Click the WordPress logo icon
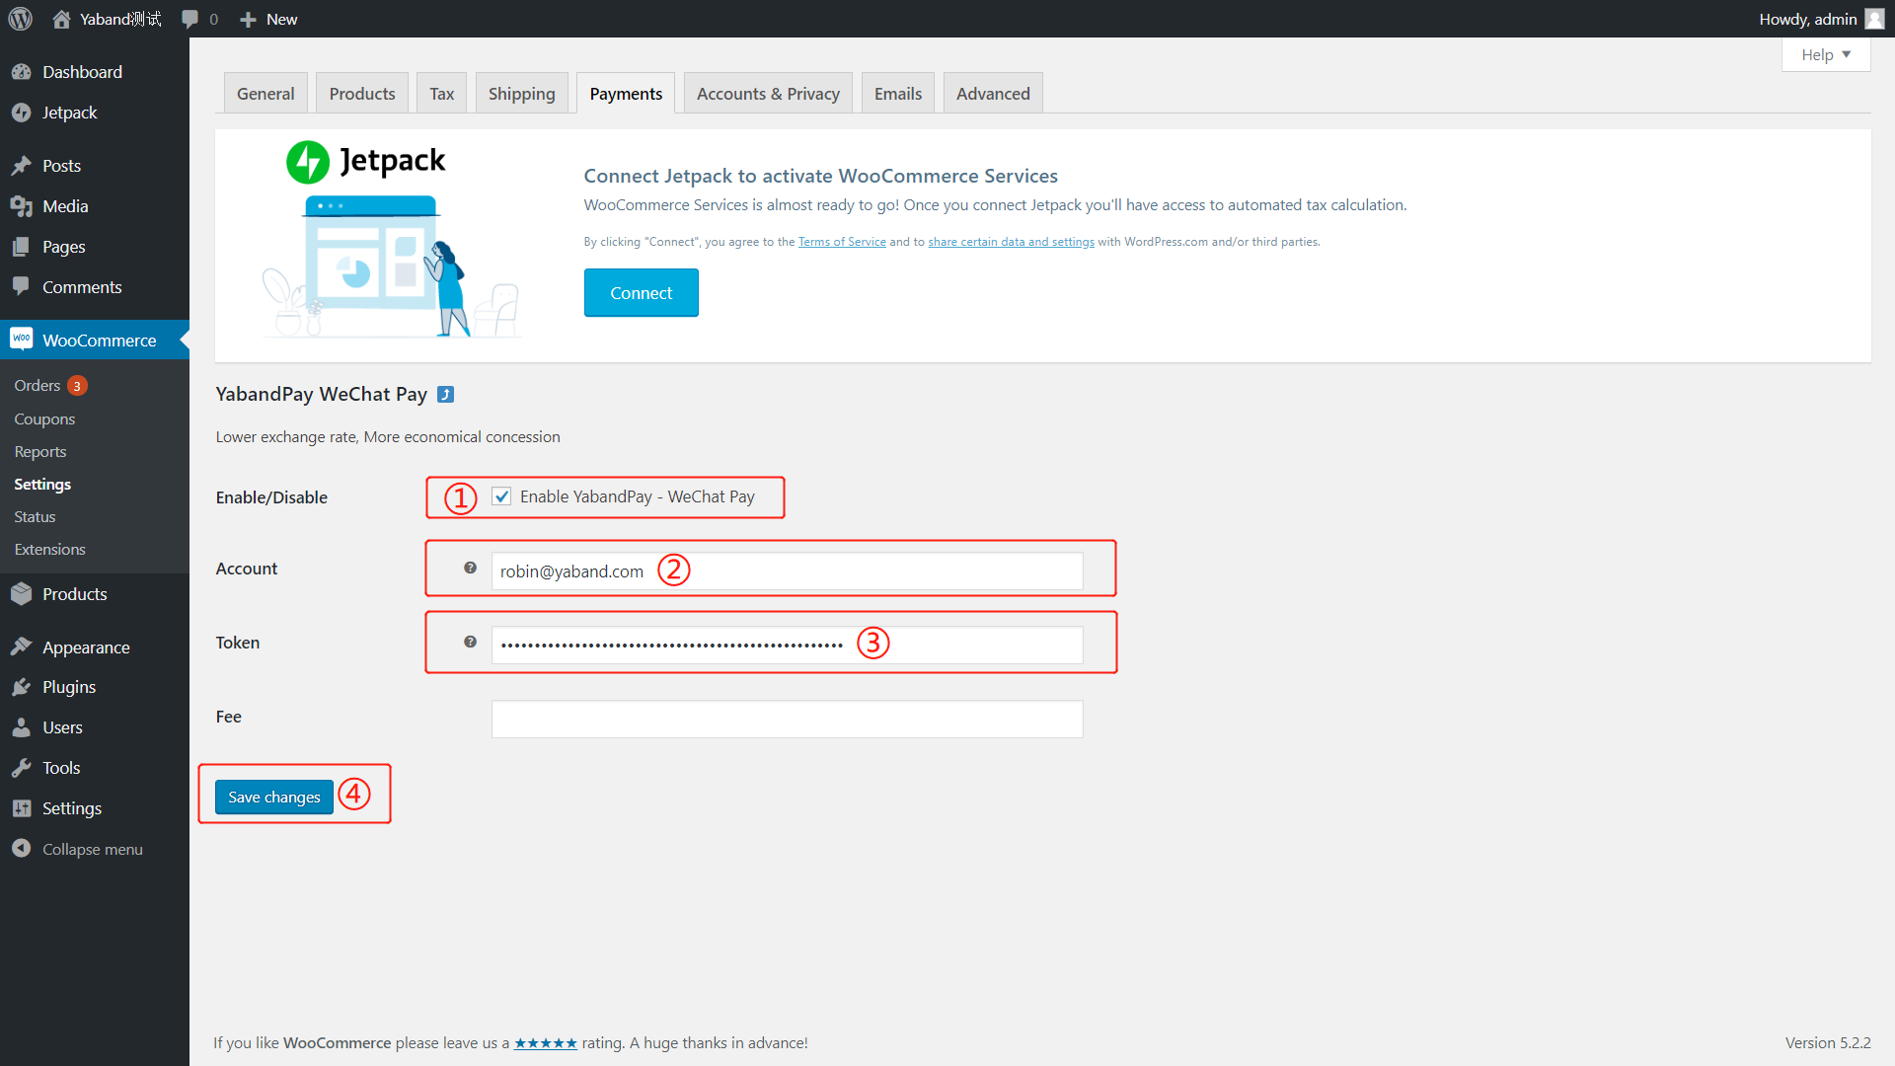Viewport: 1895px width, 1066px height. 20,19
